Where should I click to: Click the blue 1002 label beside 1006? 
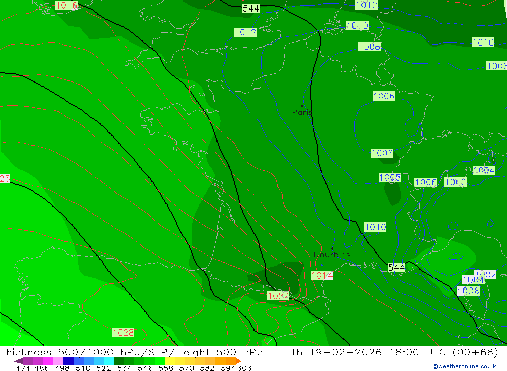click(x=455, y=182)
